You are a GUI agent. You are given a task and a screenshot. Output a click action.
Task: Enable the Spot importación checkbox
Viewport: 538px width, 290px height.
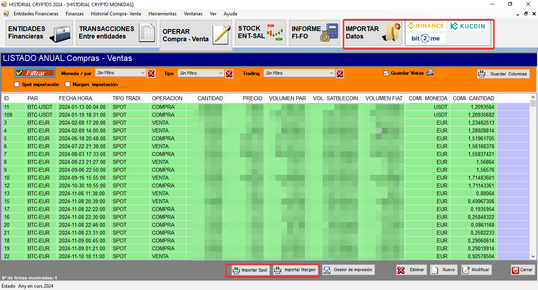(17, 84)
